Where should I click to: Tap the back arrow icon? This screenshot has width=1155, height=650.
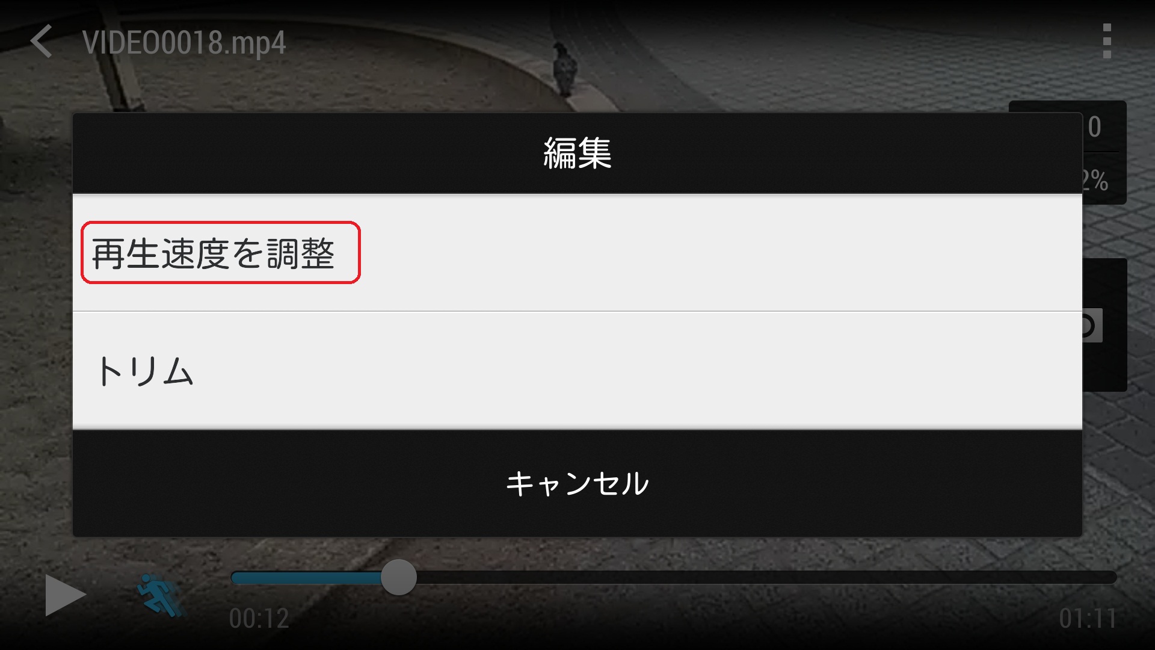42,42
